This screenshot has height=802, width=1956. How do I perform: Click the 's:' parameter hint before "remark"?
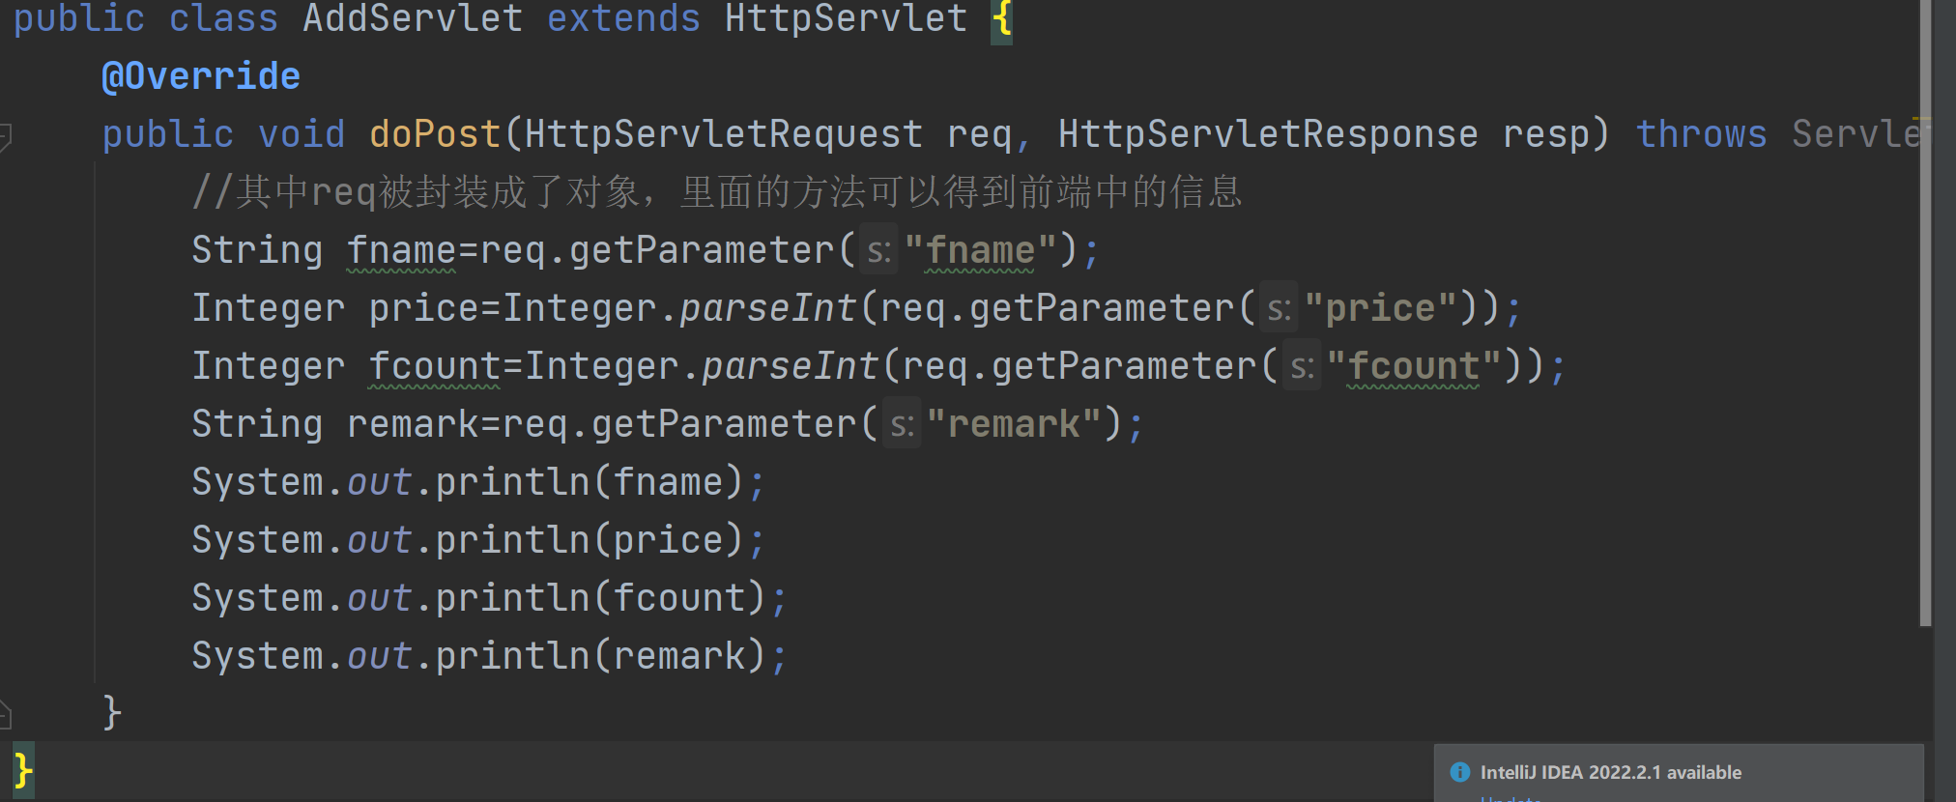coord(901,425)
